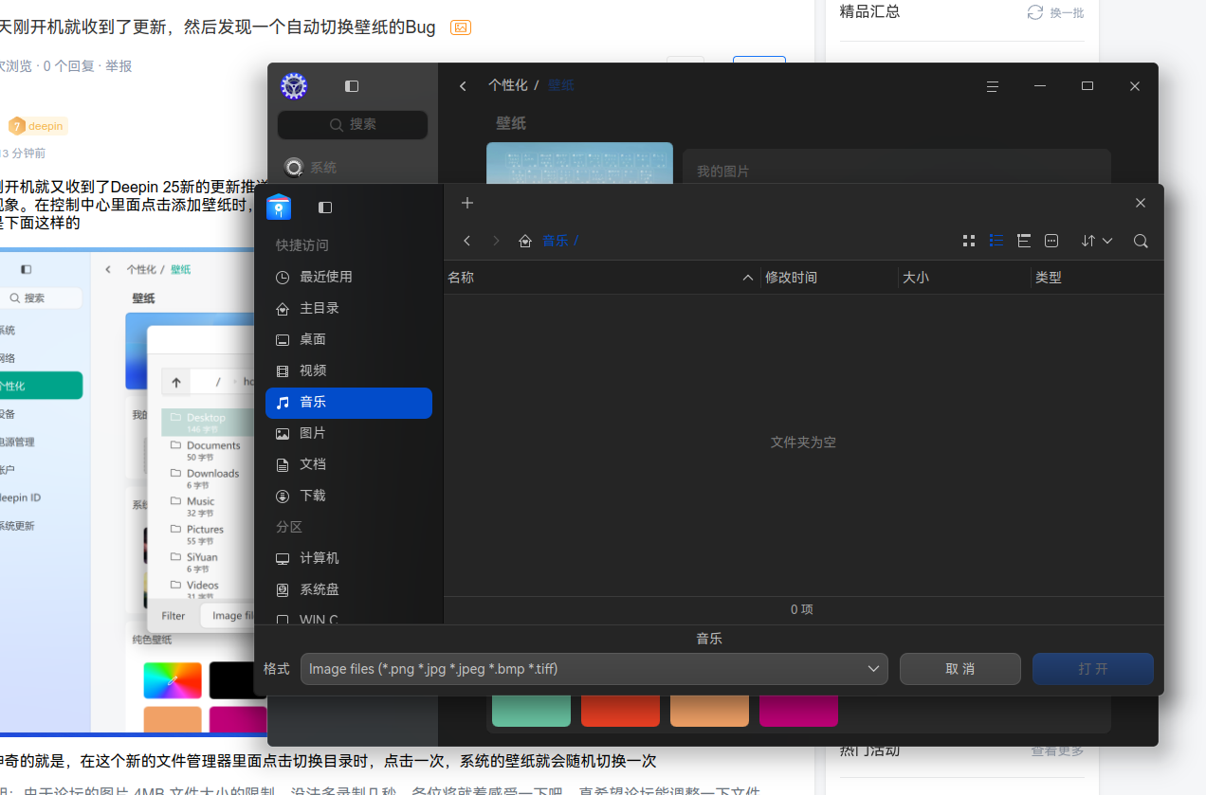
Task: Open the 图片 folder in sidebar
Action: click(349, 433)
